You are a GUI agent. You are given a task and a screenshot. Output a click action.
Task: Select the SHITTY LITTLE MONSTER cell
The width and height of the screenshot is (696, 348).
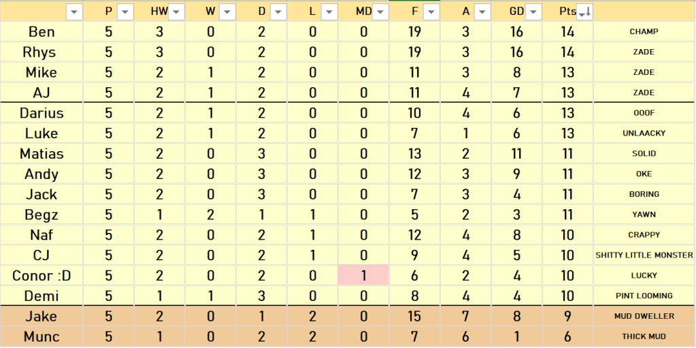(644, 255)
